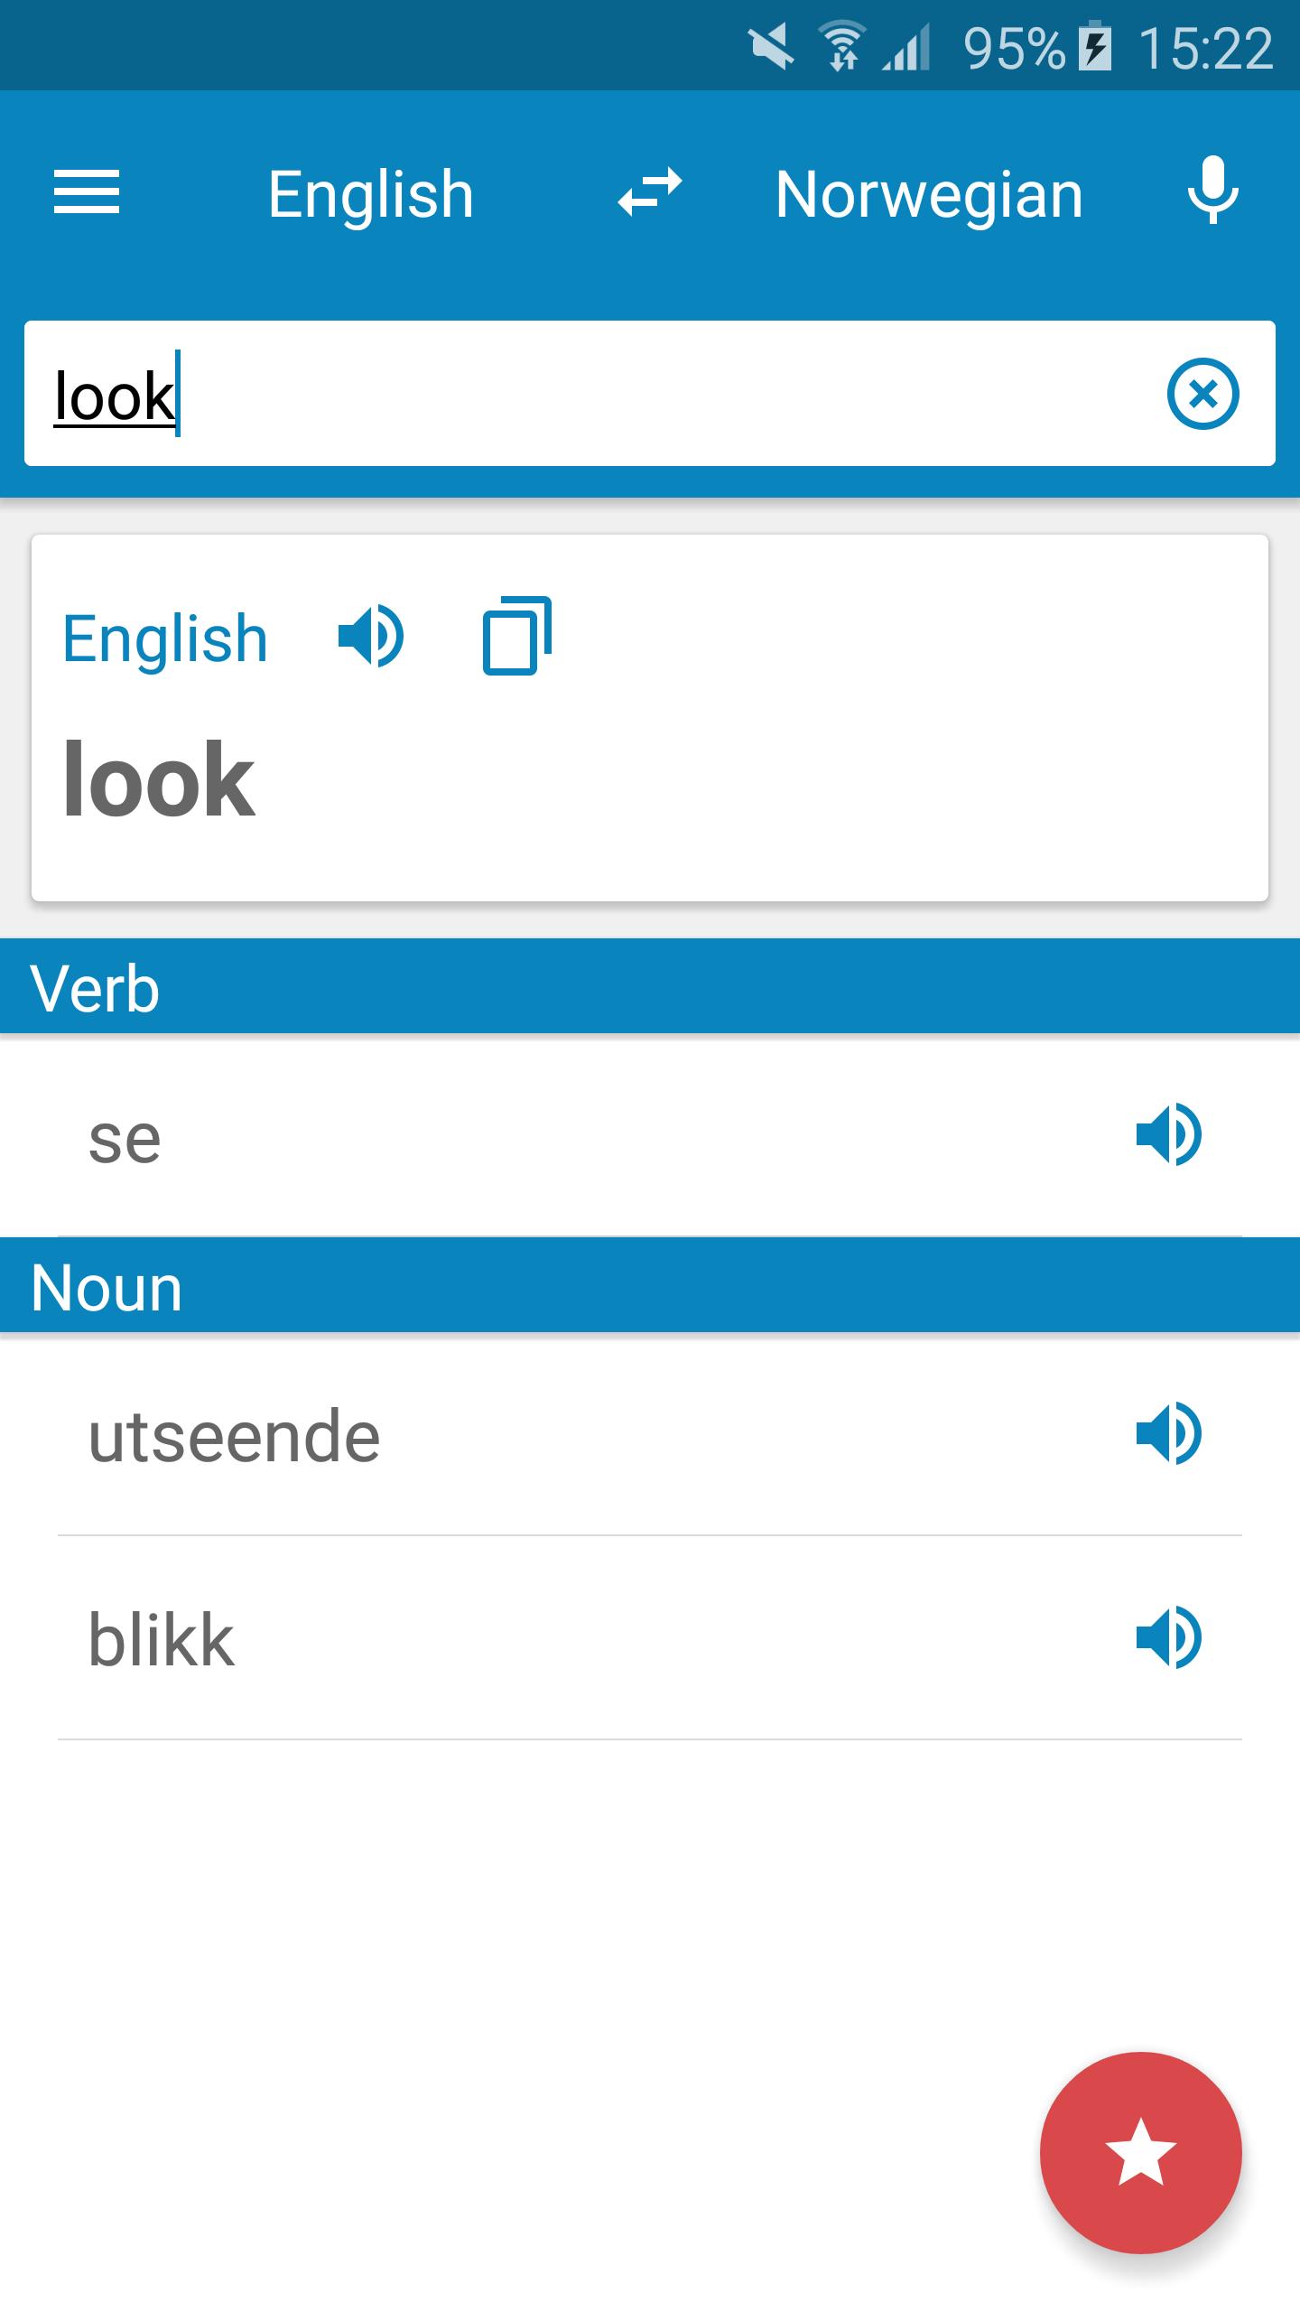Clear the search text field
1300x2312 pixels.
pos(1202,394)
